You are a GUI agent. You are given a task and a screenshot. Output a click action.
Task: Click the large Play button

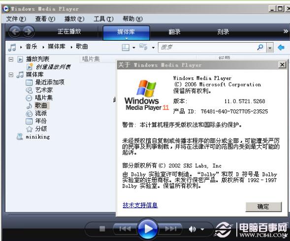point(148,229)
